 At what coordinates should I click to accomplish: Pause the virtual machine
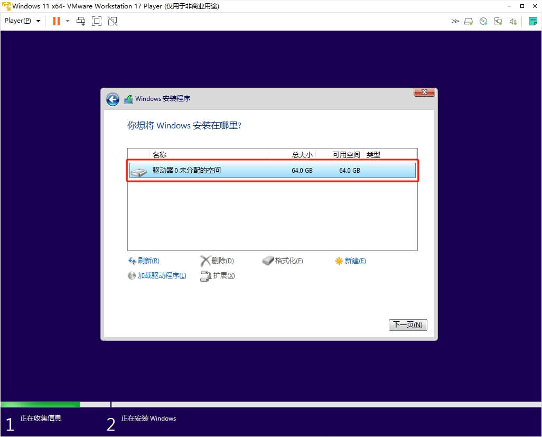click(x=56, y=21)
